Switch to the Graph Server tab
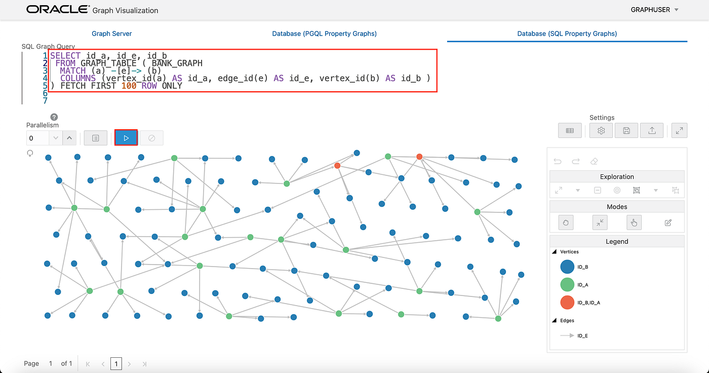 pyautogui.click(x=111, y=33)
